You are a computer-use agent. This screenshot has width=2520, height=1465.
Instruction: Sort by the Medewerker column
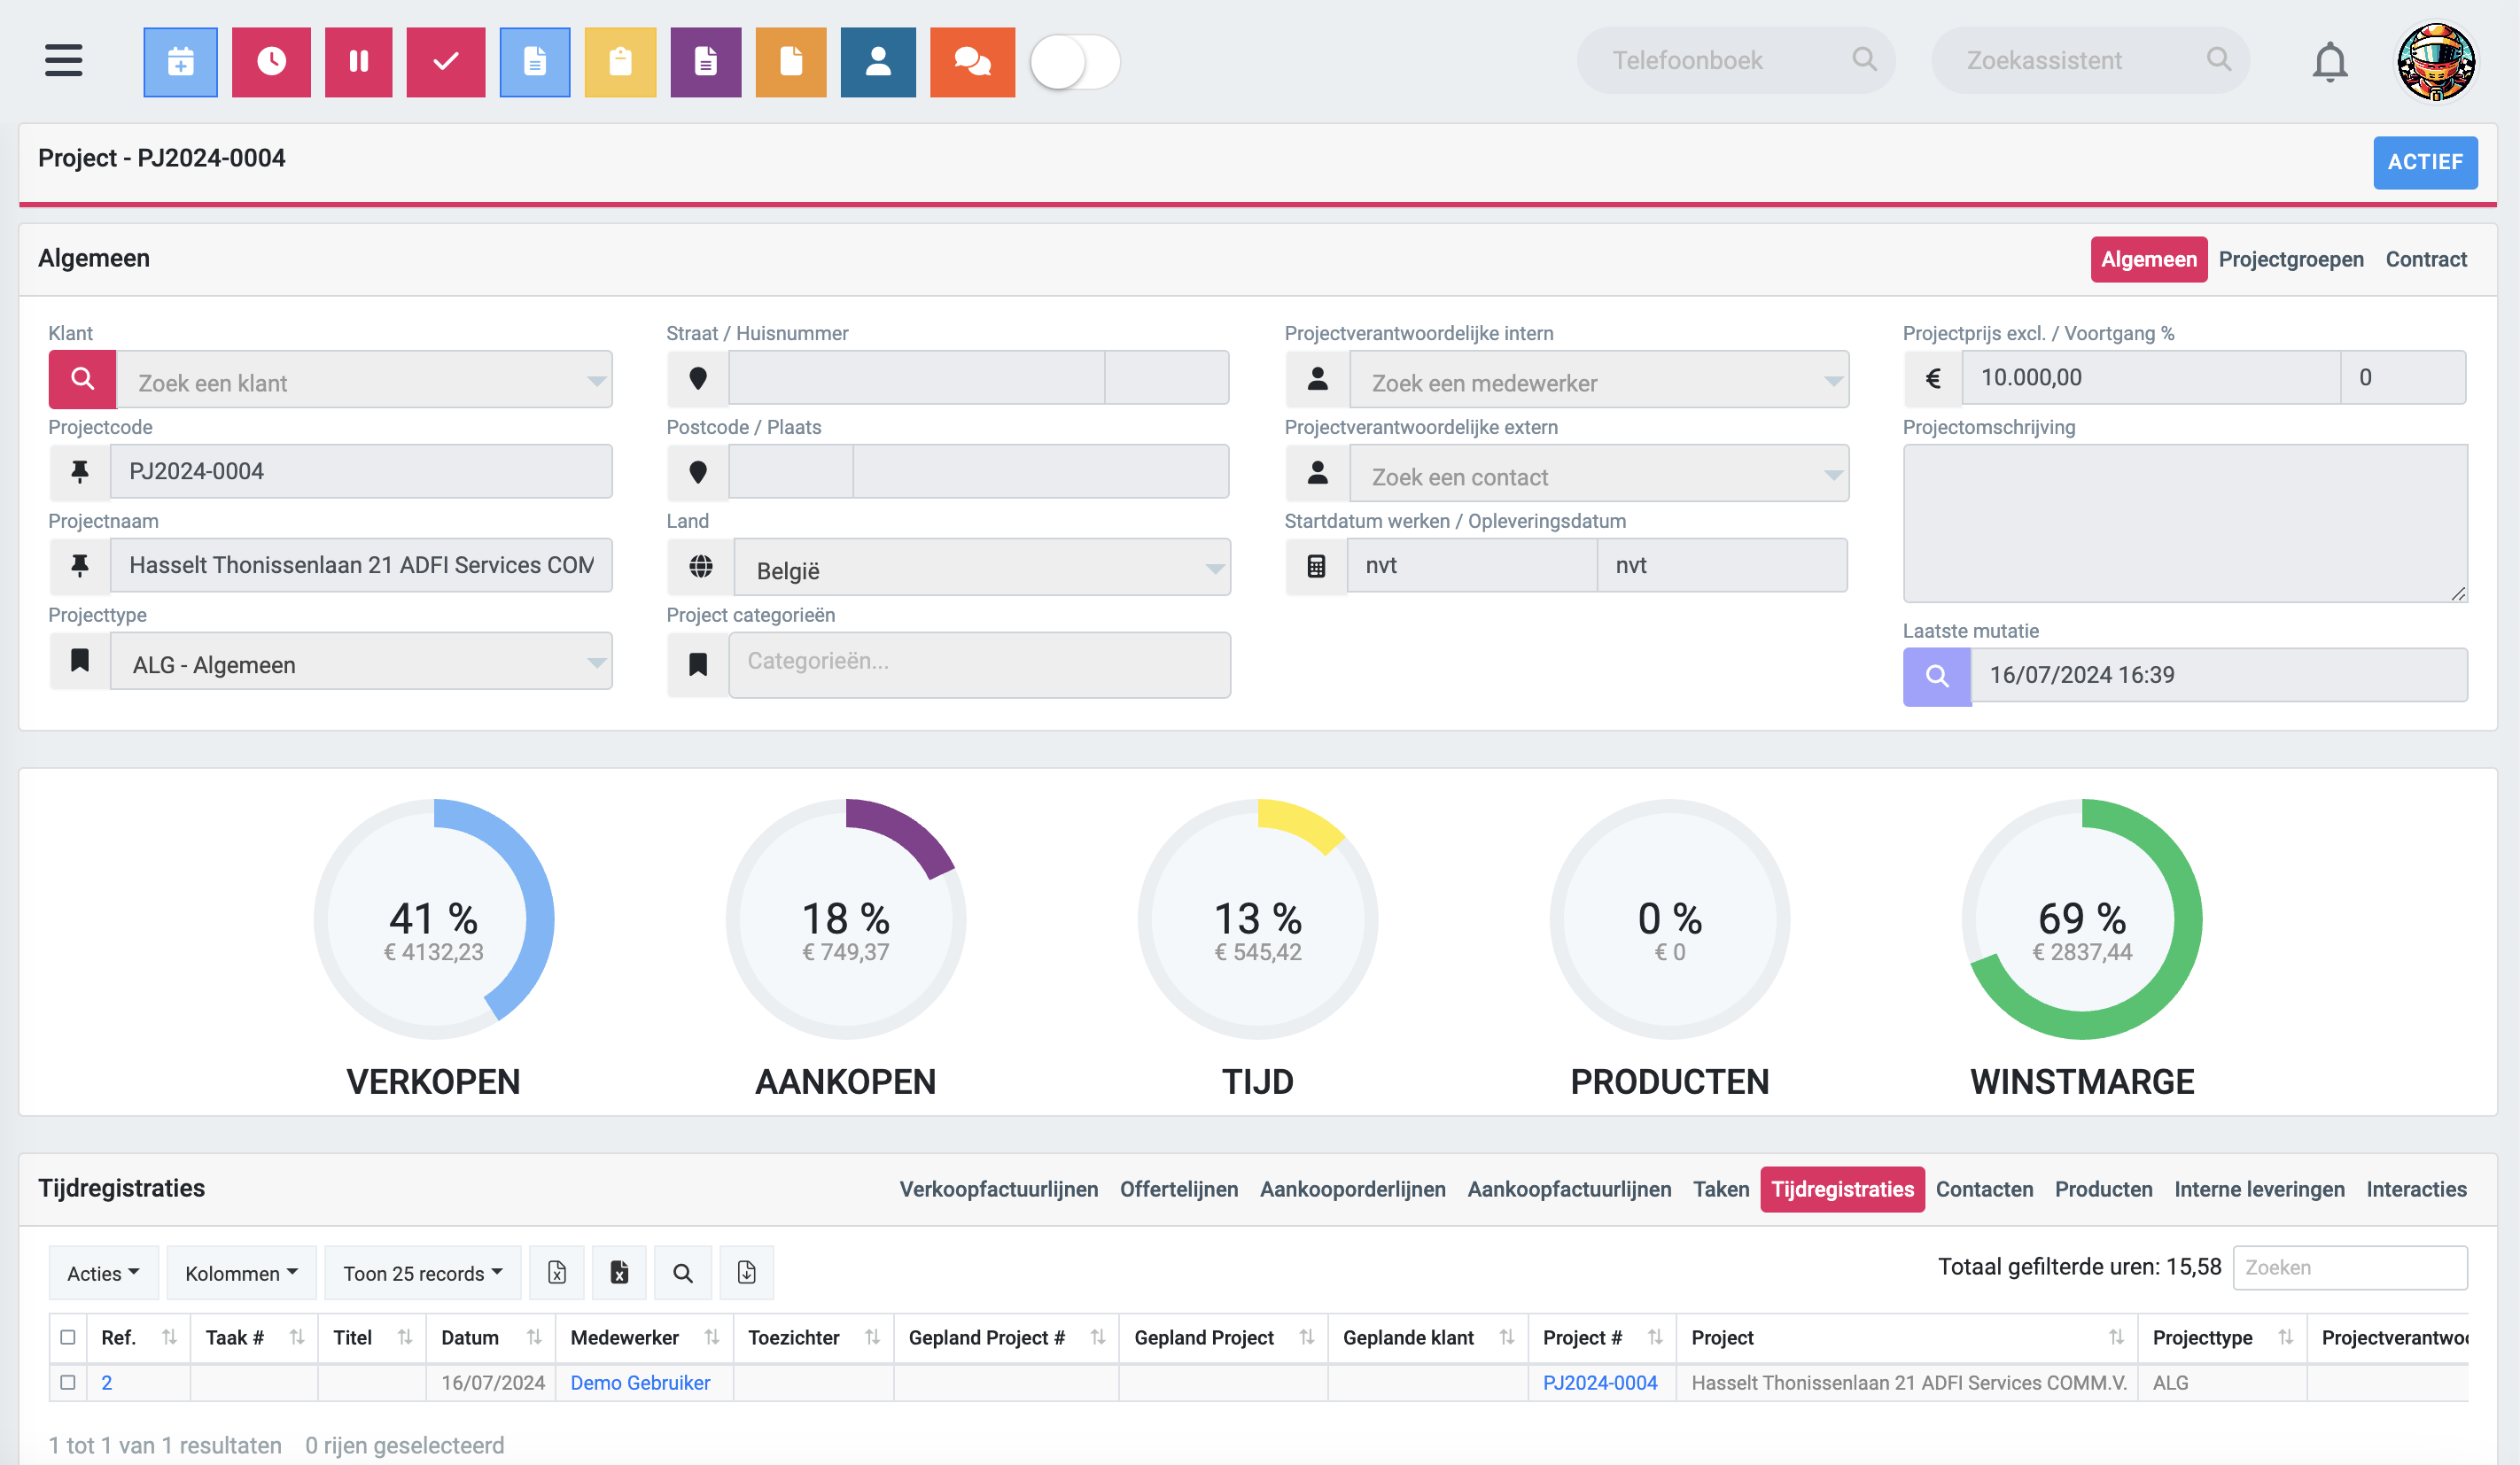coord(644,1337)
